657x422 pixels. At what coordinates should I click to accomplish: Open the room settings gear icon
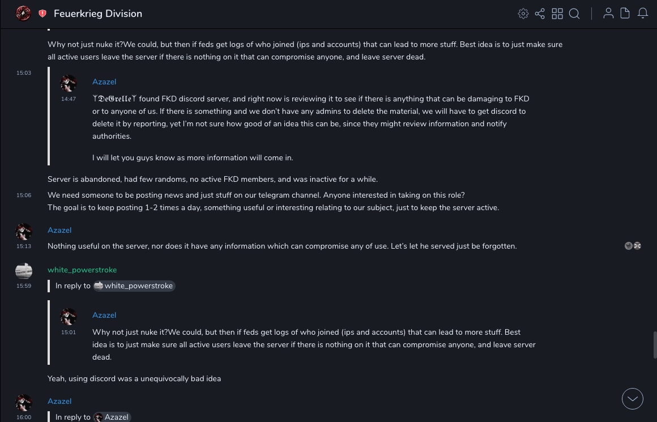pos(523,14)
